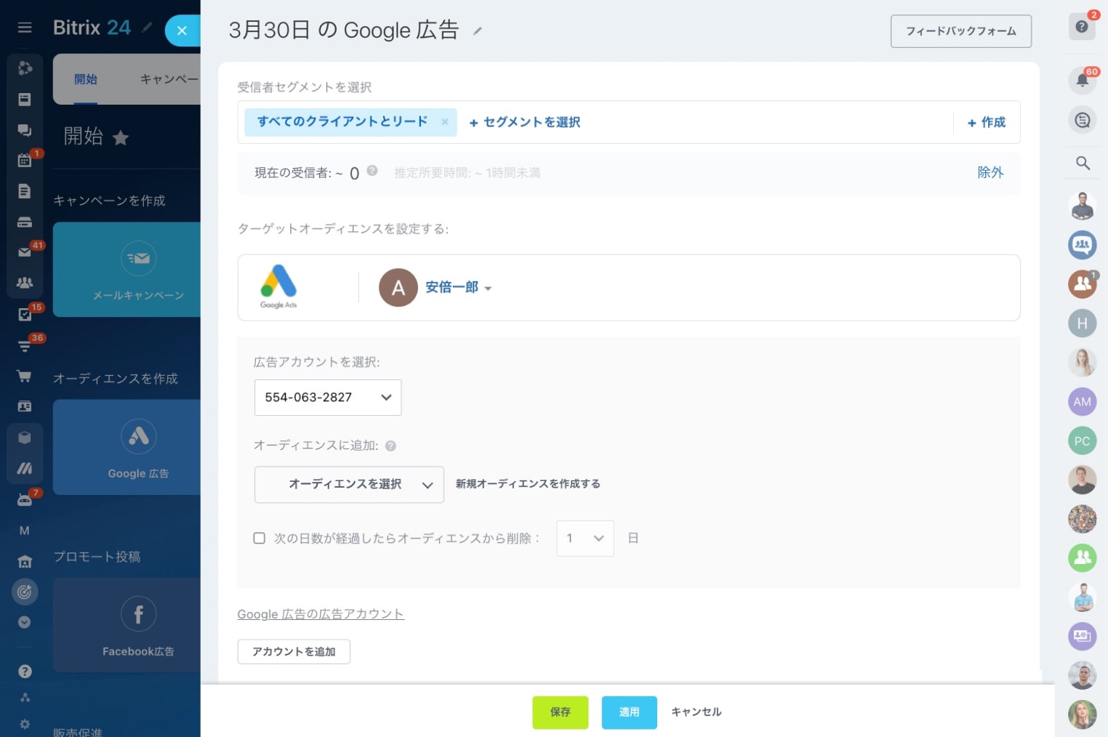Image resolution: width=1108 pixels, height=737 pixels.
Task: Remove the すべてのクライアントとリード segment tag
Action: click(445, 122)
